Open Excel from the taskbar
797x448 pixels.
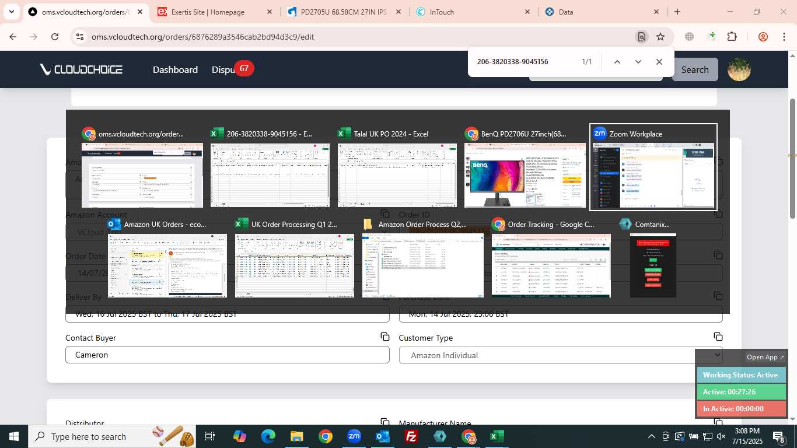[x=497, y=436]
